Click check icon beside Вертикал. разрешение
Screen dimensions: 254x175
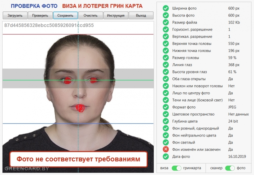166,36
